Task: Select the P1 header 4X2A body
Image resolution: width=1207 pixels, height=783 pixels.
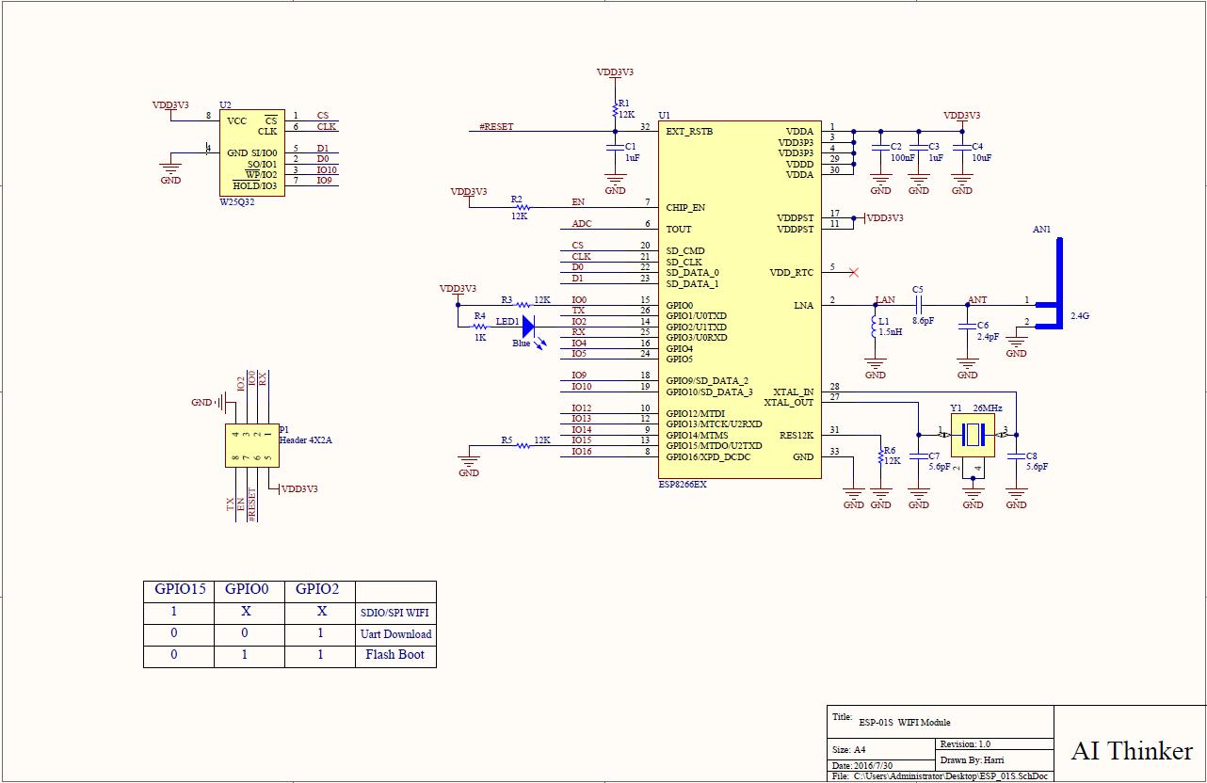Action: click(252, 445)
